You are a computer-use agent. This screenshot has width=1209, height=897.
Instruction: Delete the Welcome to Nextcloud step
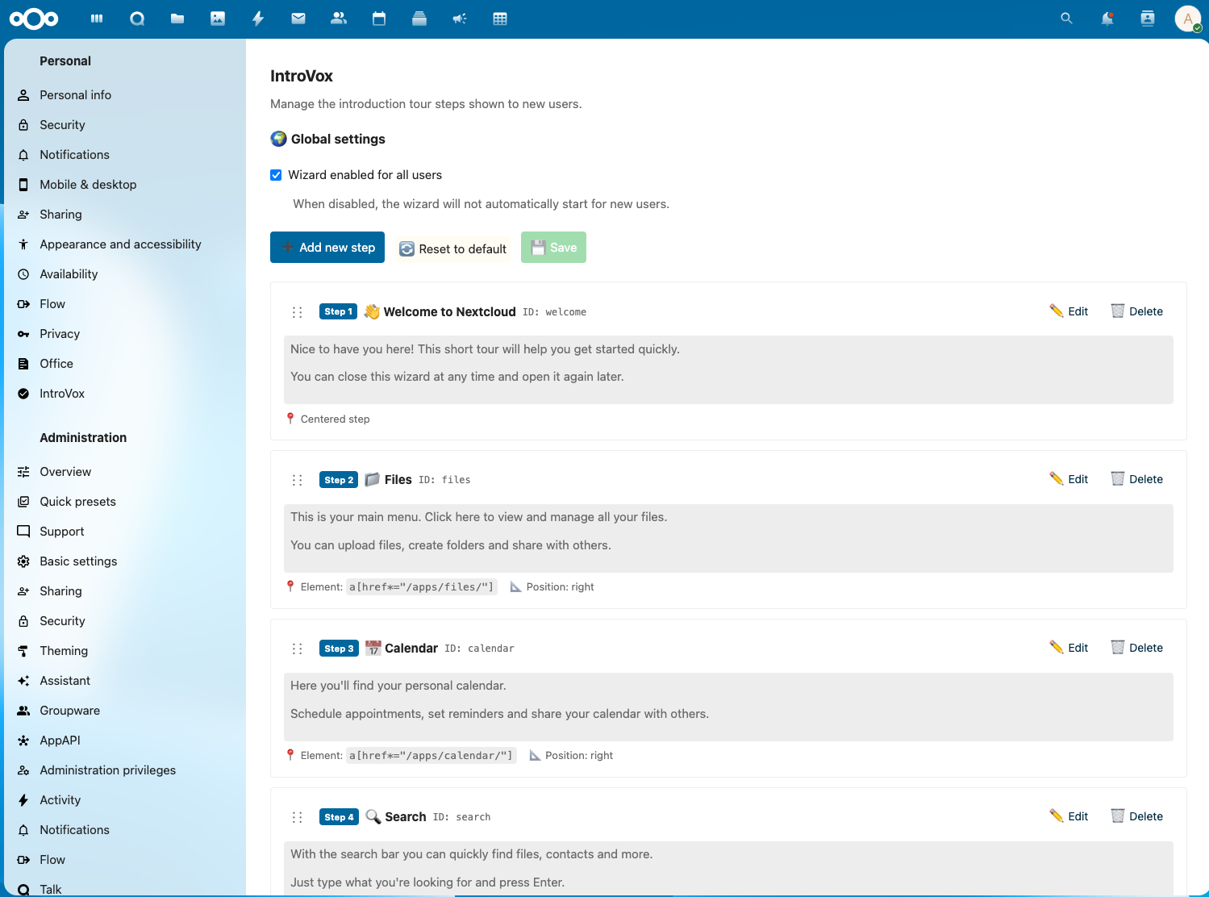tap(1137, 311)
